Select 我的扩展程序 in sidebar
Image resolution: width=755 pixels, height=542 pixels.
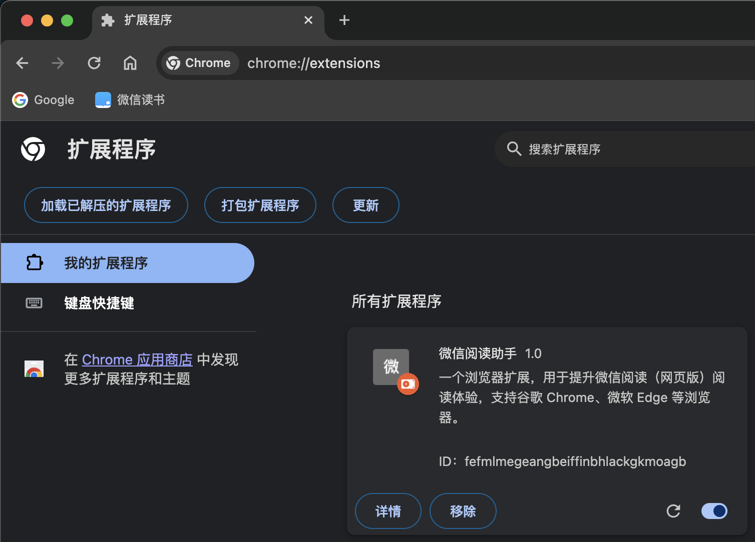[128, 263]
